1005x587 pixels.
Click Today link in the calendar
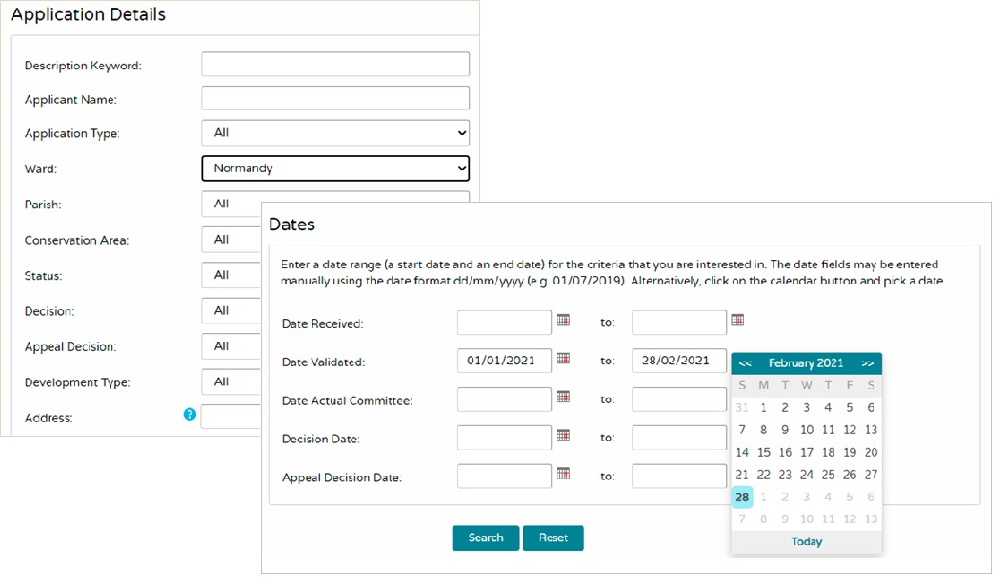coord(806,541)
